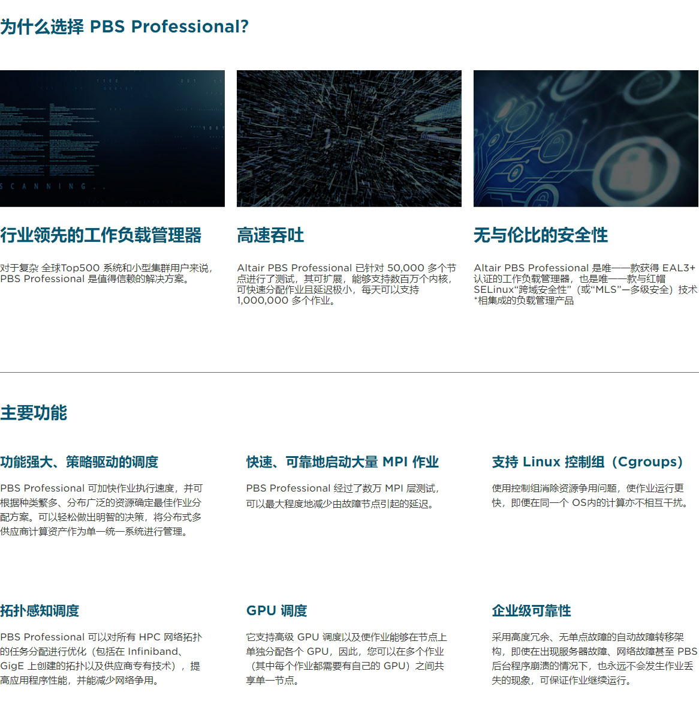The width and height of the screenshot is (699, 713).
Task: Click the heading '为什么选择 PBS Professional?'
Action: pos(125,27)
